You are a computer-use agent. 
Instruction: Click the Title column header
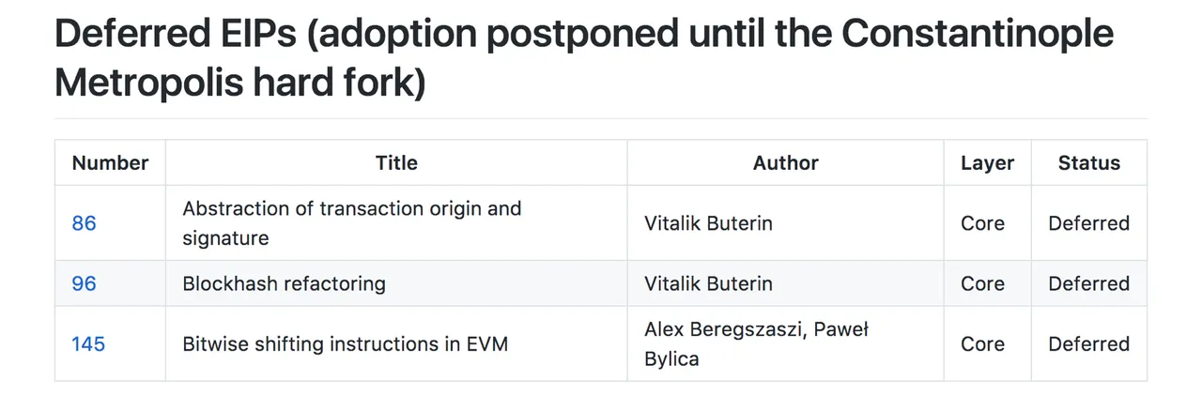tap(396, 163)
